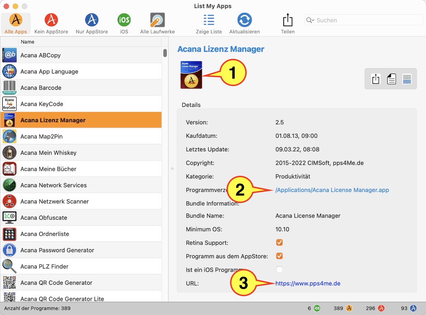This screenshot has width=426, height=315.
Task: Select the Alle Apps filter
Action: click(x=16, y=24)
